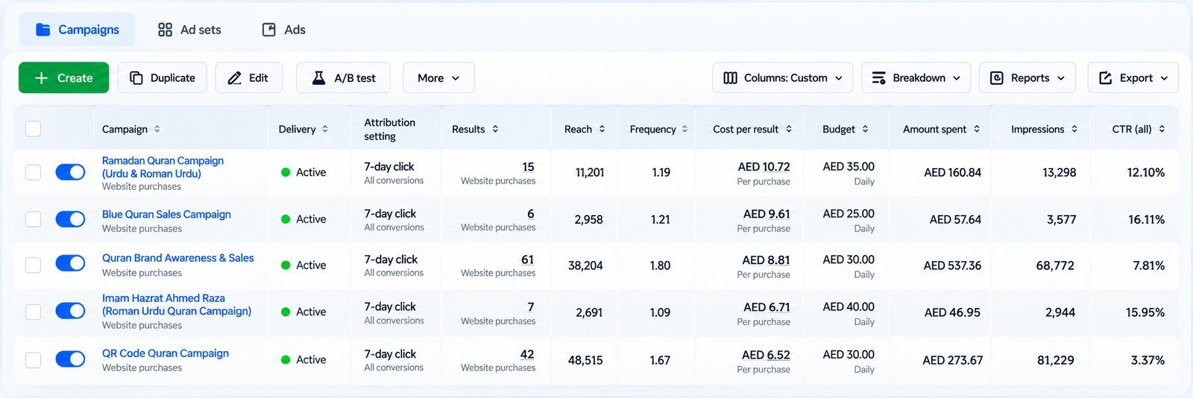Click the Edit button
The image size is (1193, 398).
tap(249, 78)
